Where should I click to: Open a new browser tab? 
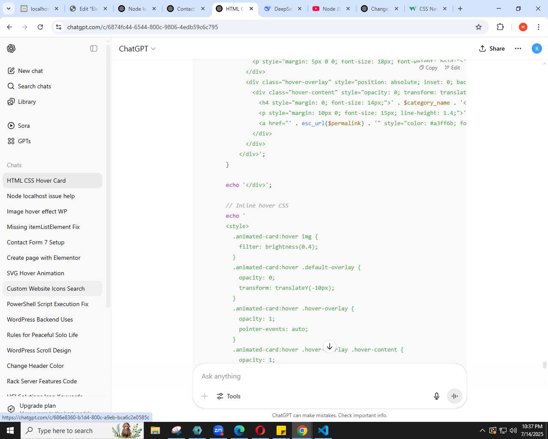click(x=460, y=9)
